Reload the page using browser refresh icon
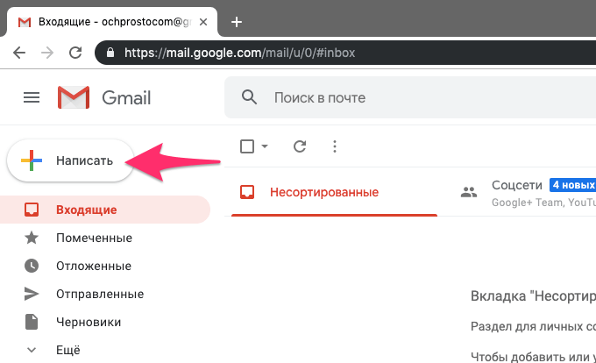 point(75,53)
